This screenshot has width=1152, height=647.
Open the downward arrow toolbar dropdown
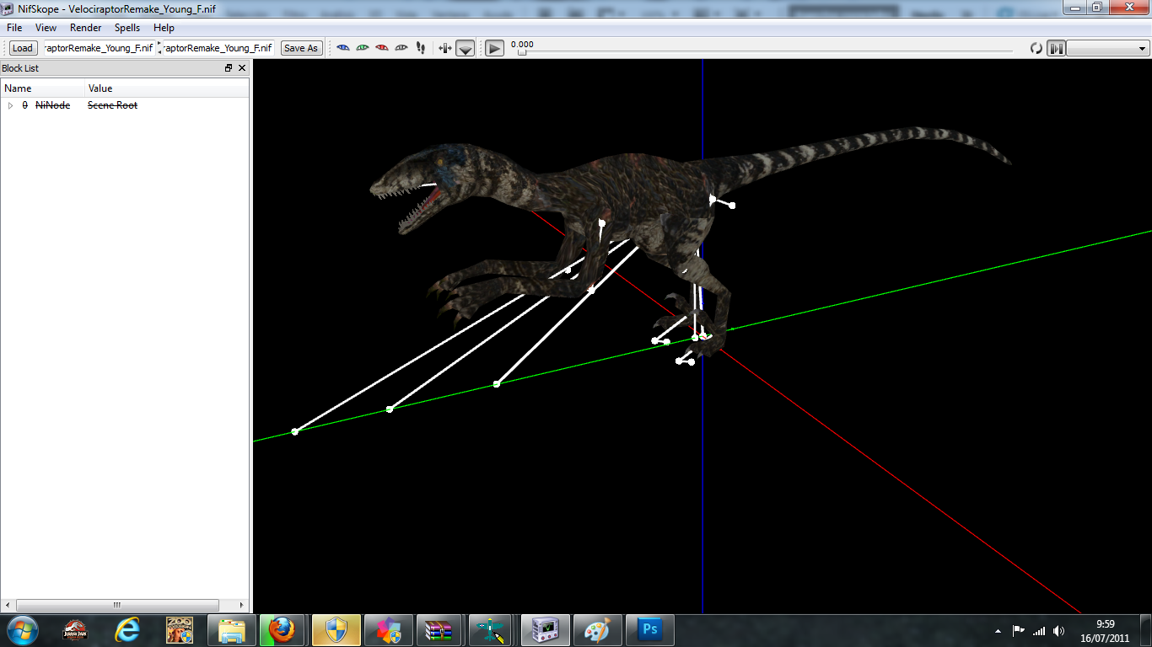click(x=465, y=49)
